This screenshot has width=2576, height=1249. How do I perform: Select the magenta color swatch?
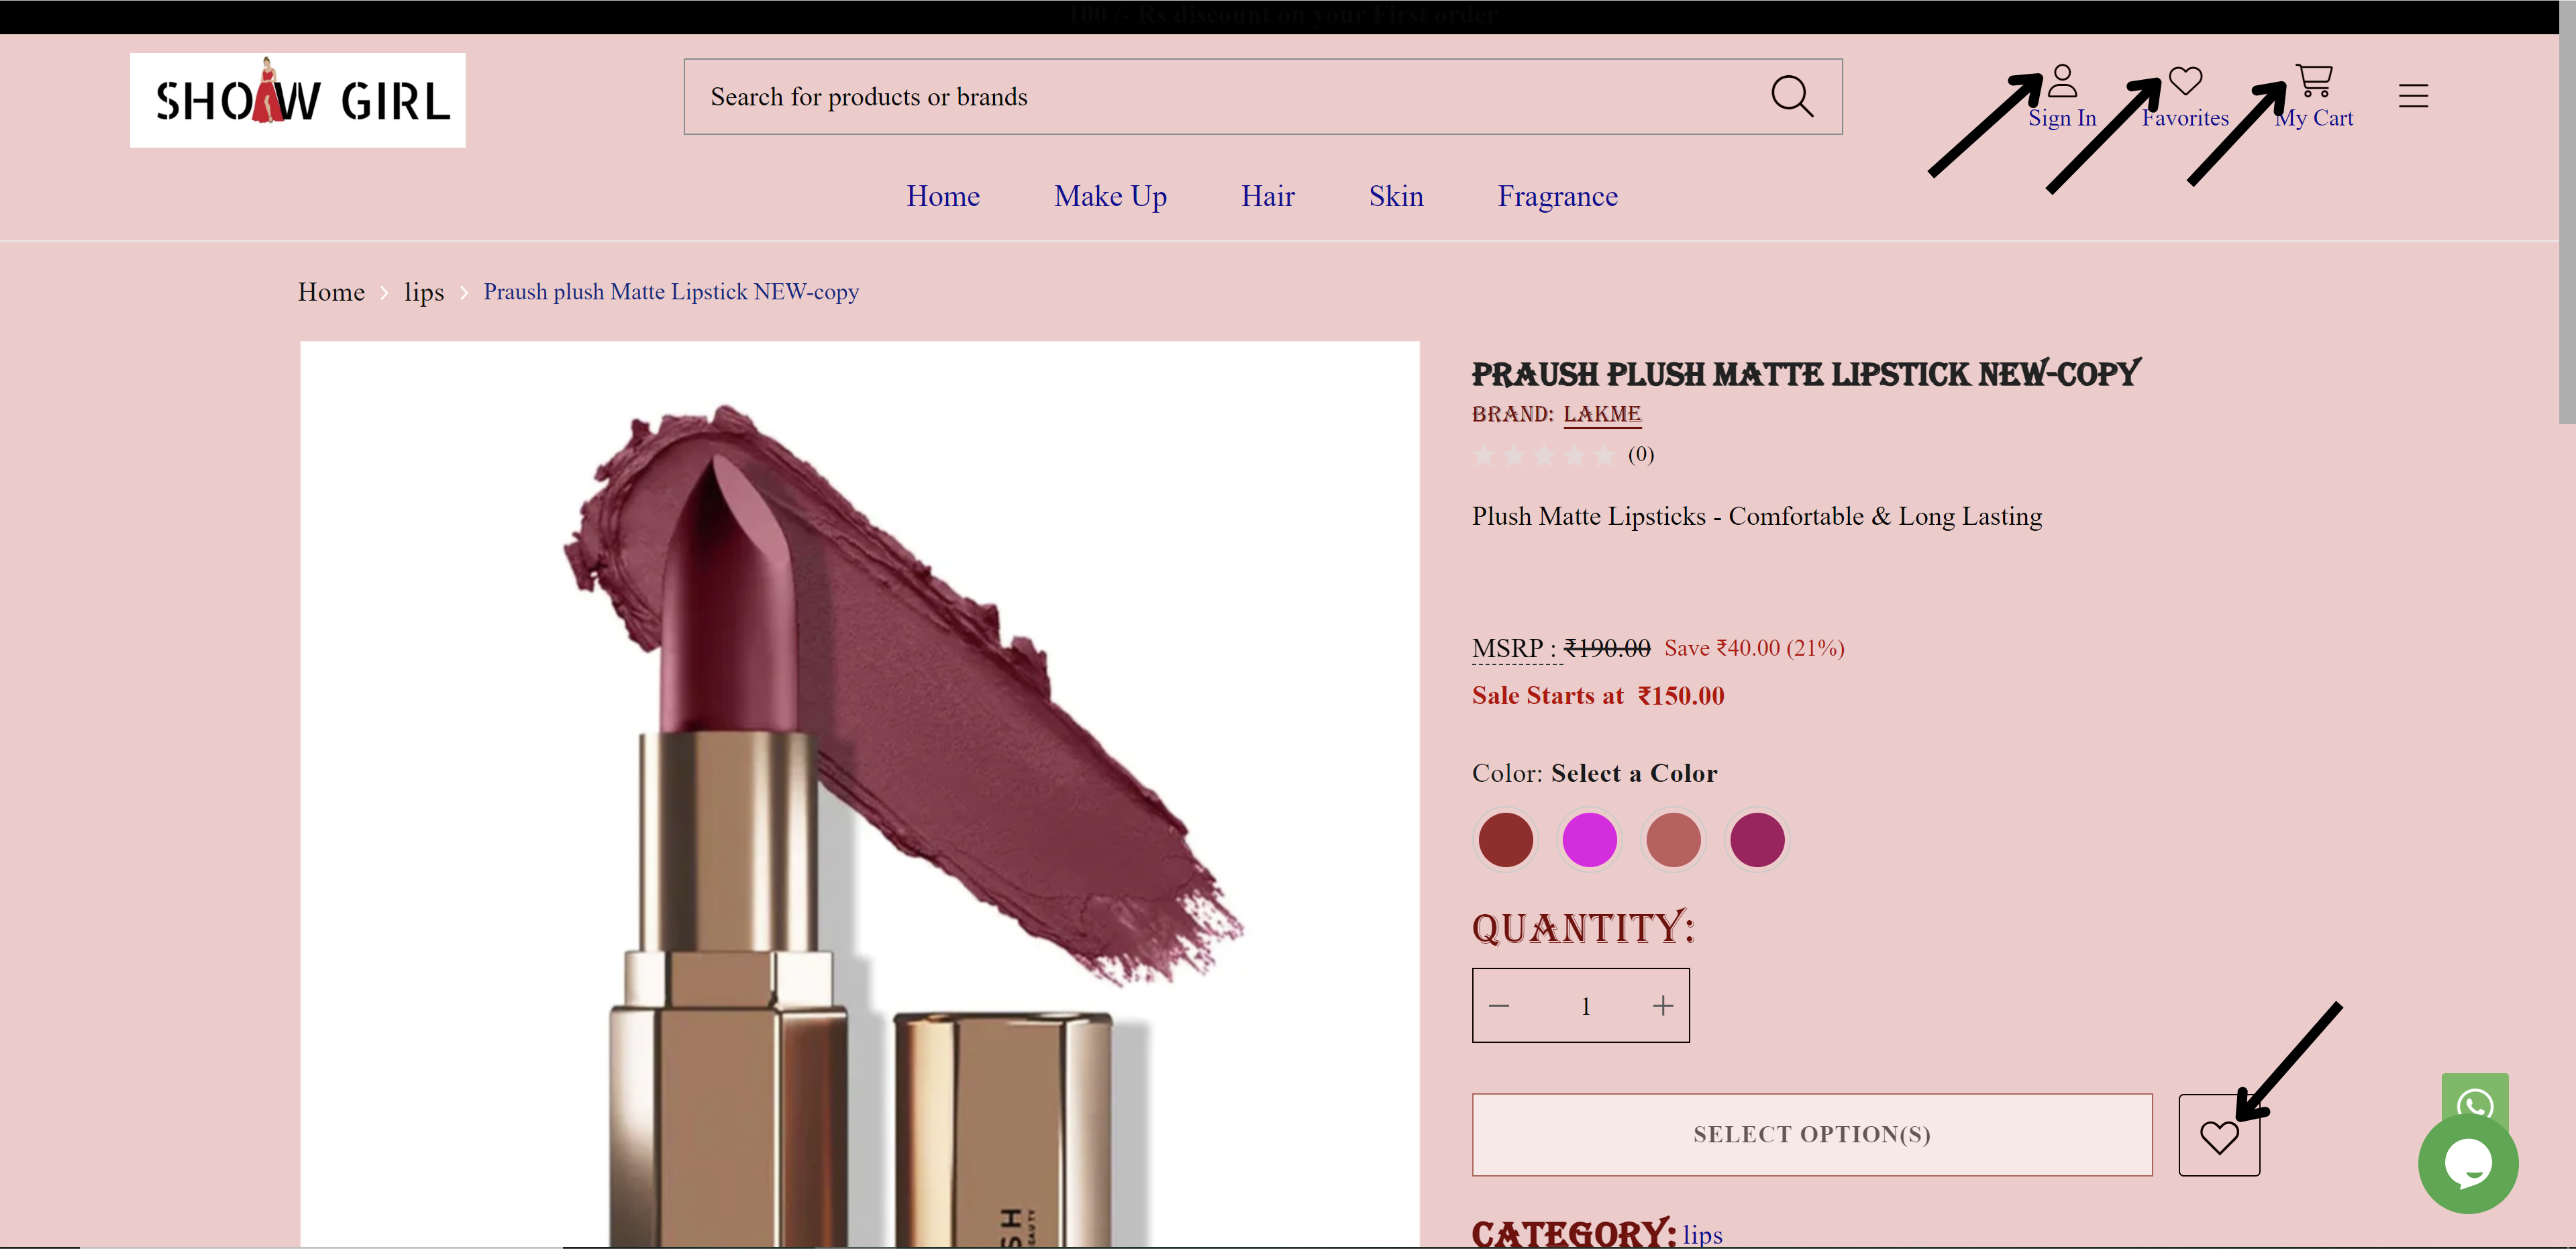[x=1589, y=839]
